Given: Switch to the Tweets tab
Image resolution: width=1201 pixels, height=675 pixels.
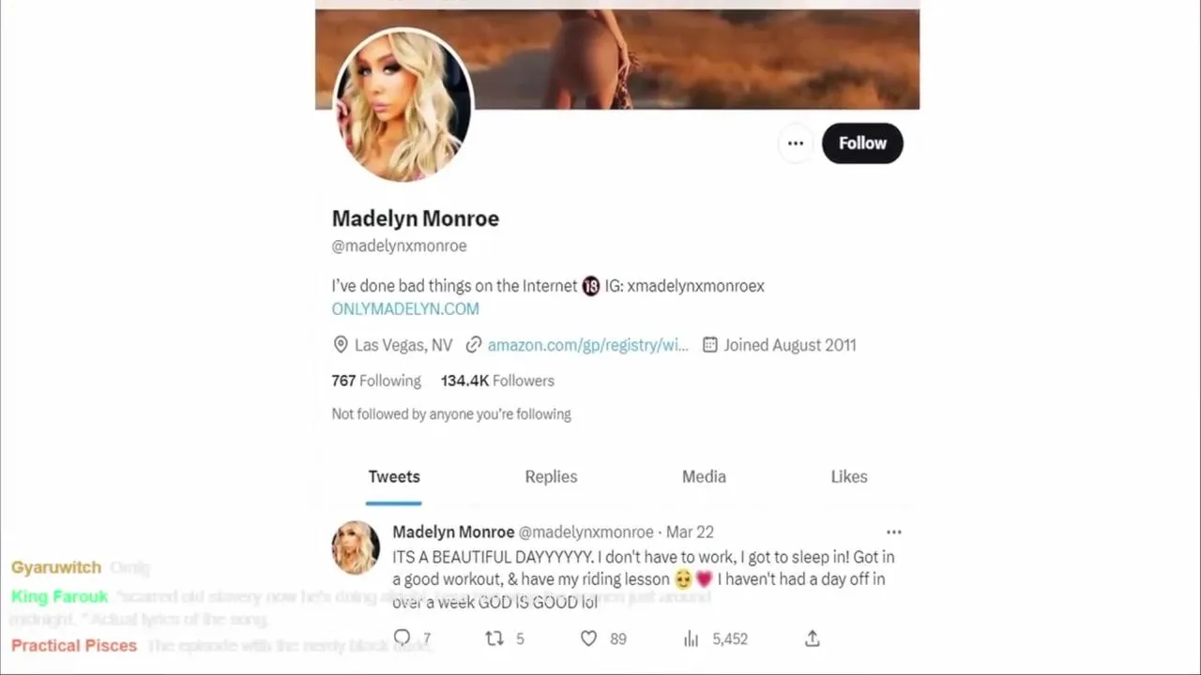Looking at the screenshot, I should click(x=394, y=476).
